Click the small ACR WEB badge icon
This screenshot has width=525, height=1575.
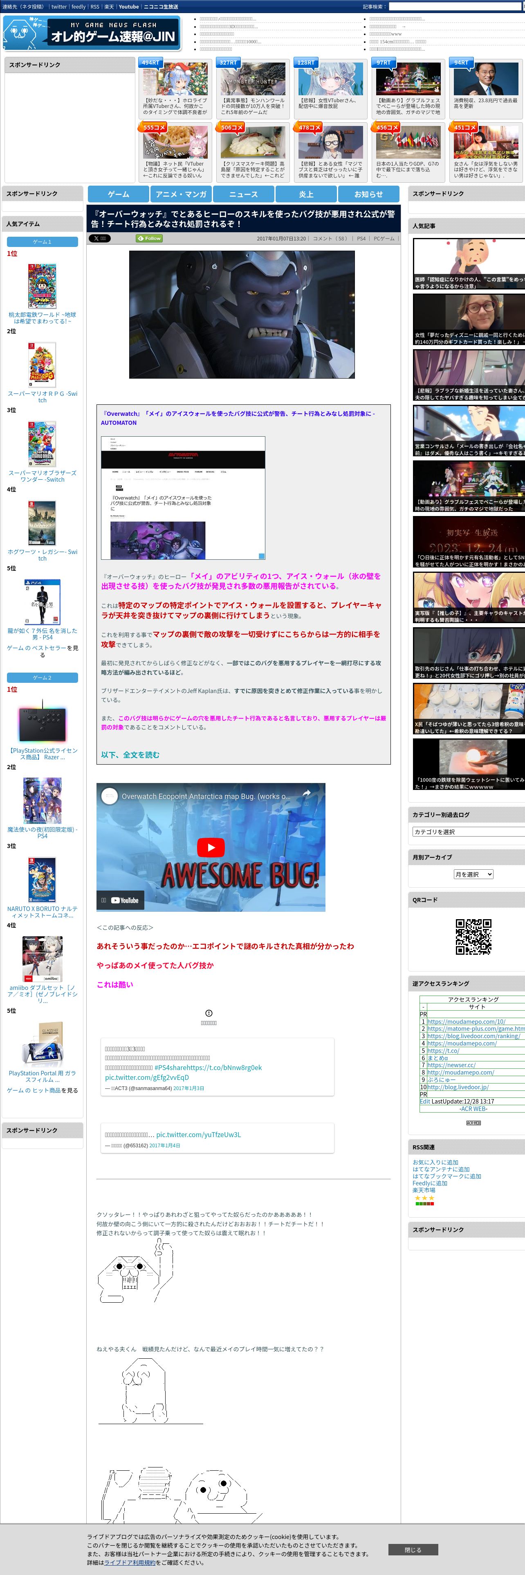pos(473,1122)
